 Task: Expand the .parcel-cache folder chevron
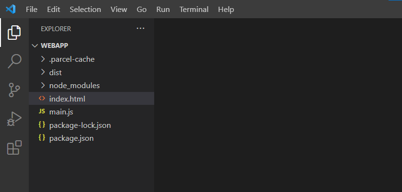tap(43, 59)
